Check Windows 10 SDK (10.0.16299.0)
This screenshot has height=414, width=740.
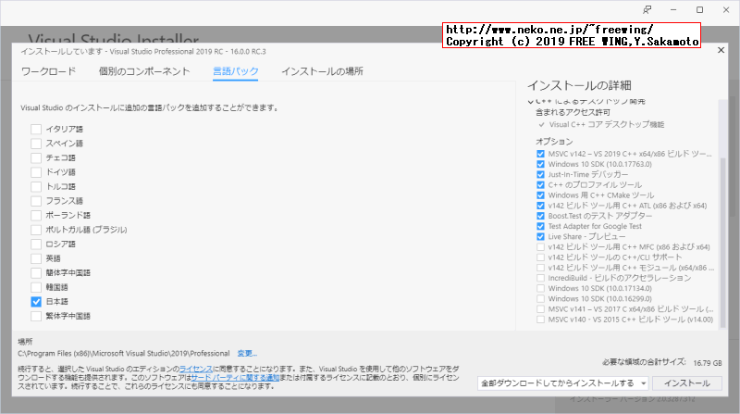point(540,298)
